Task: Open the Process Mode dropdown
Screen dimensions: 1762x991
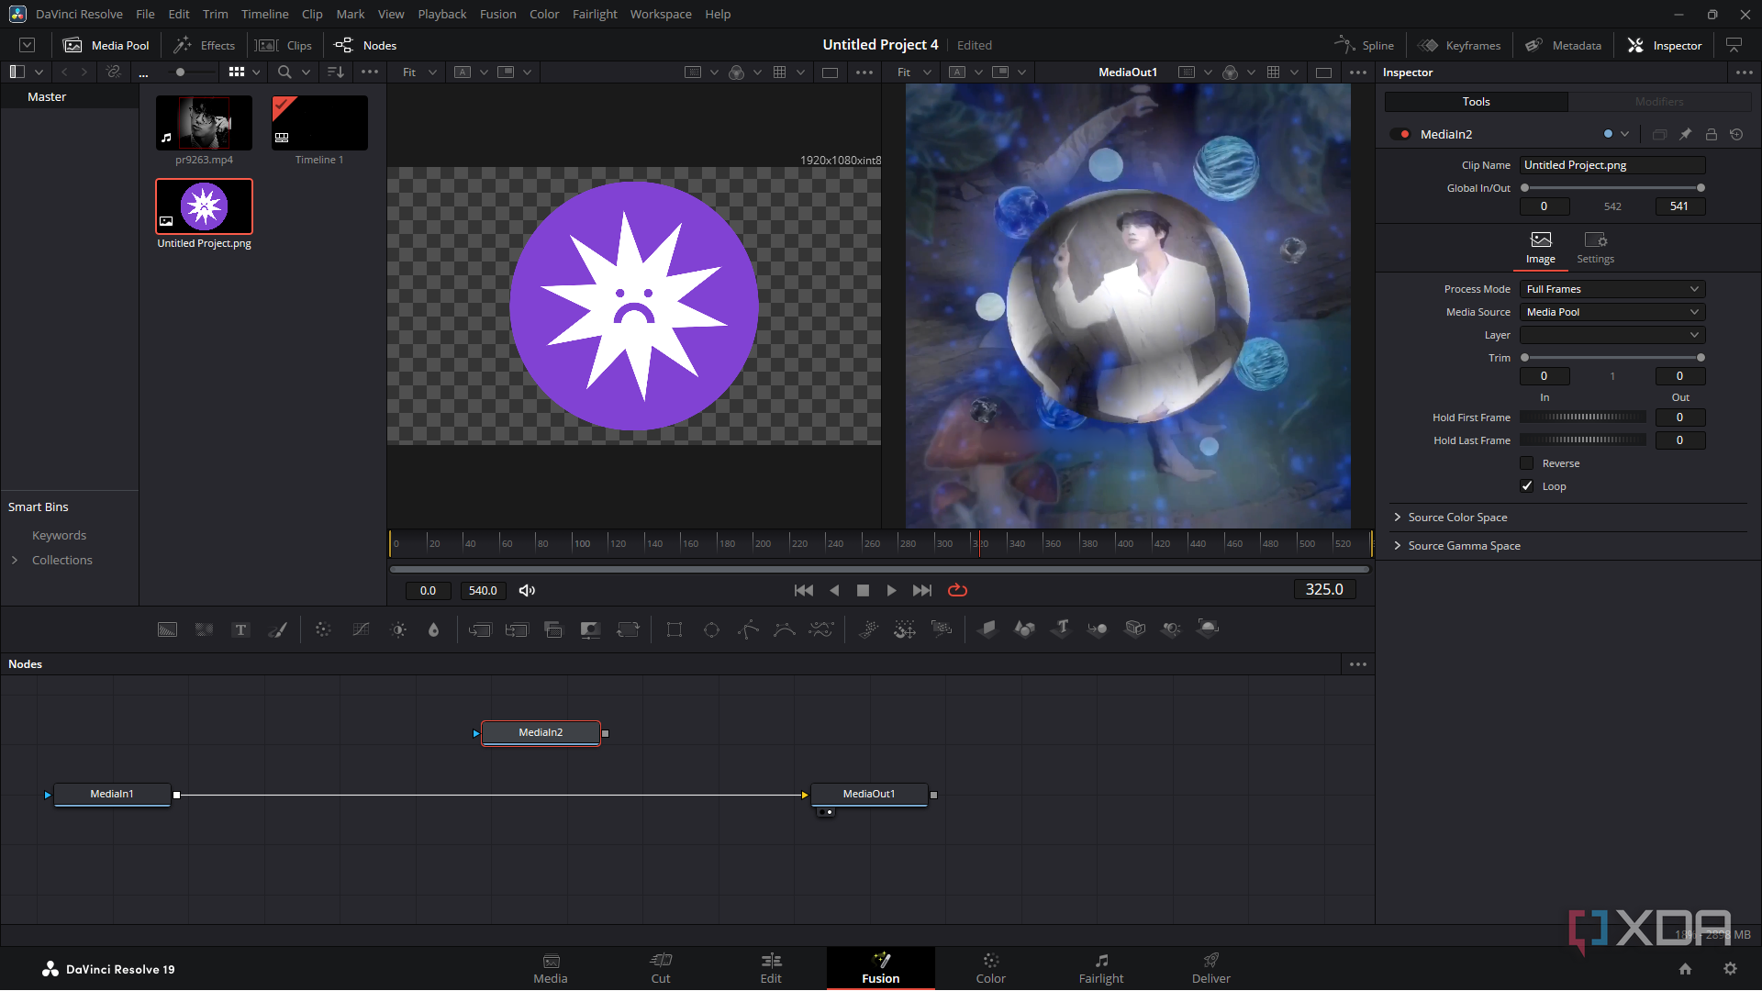Action: [1612, 289]
